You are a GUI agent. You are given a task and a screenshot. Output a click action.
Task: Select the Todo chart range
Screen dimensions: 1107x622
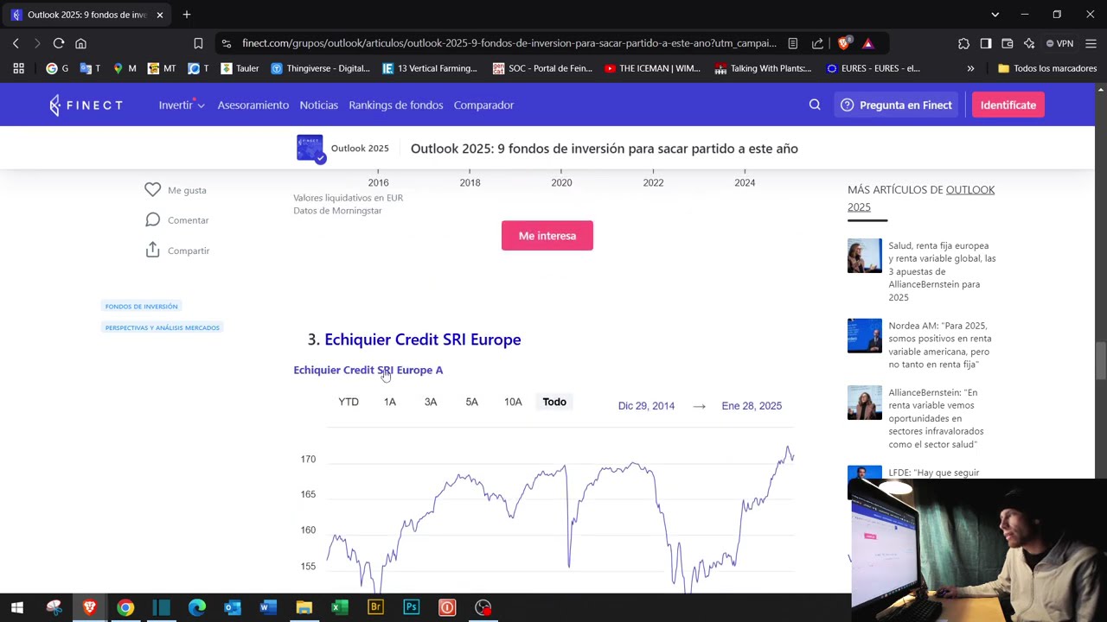(554, 402)
